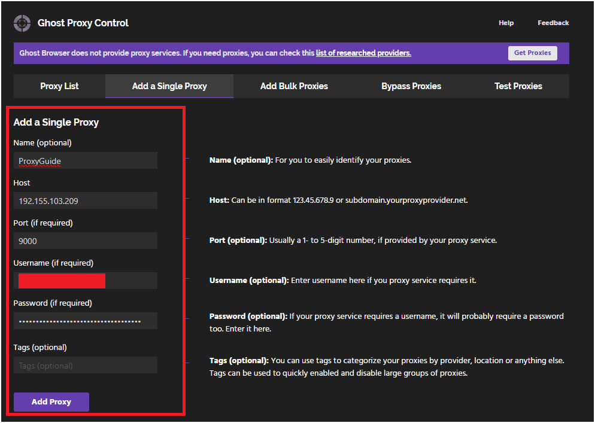Click the Get Proxies button
595x423 pixels.
pos(532,53)
